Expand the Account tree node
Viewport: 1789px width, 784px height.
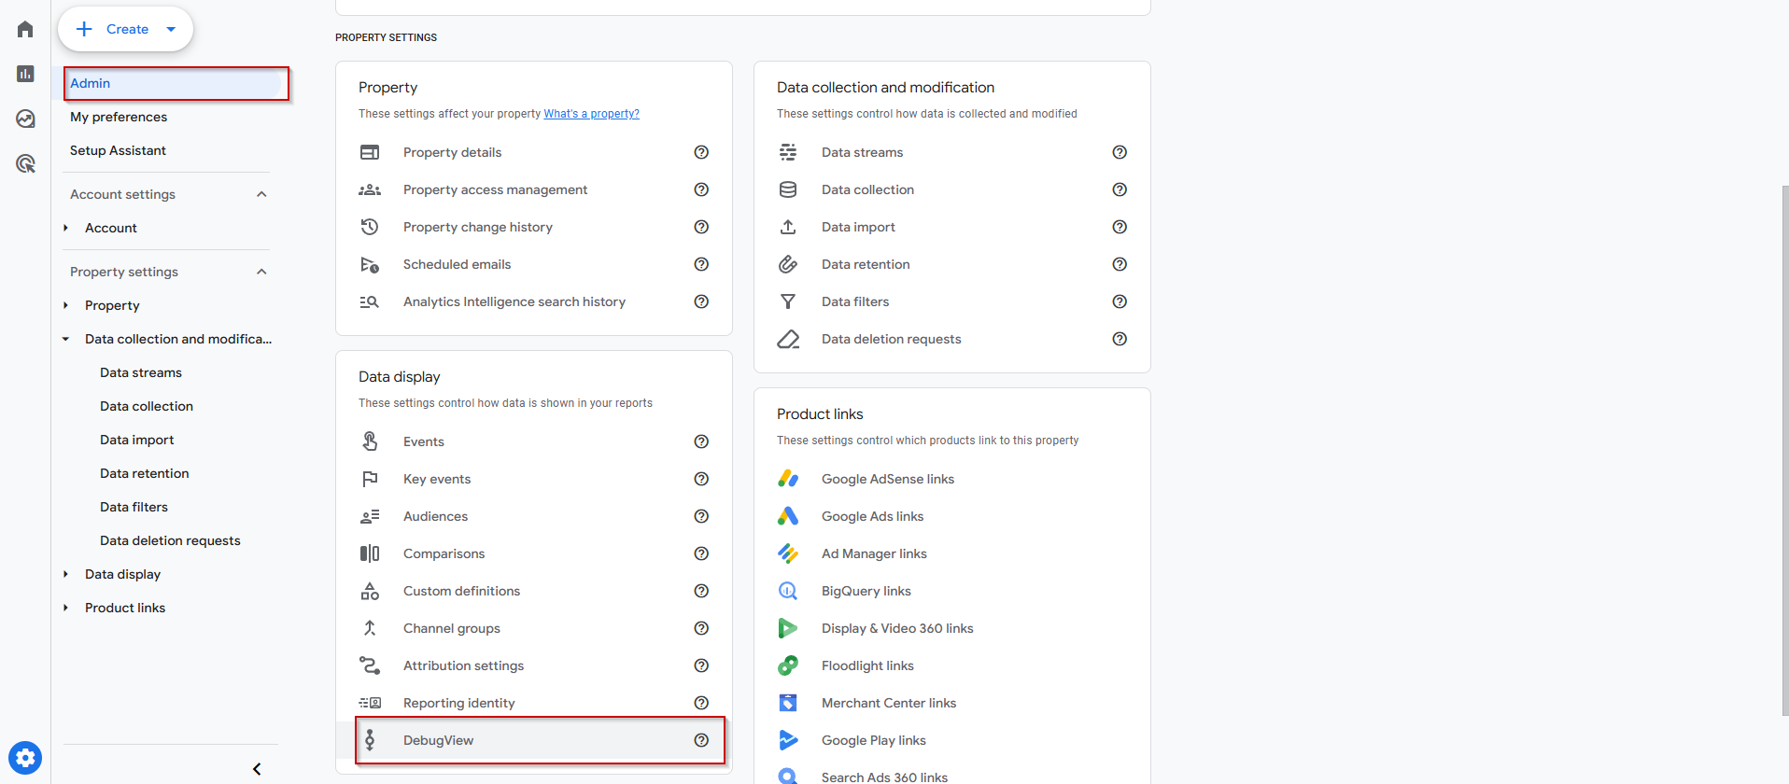point(65,228)
